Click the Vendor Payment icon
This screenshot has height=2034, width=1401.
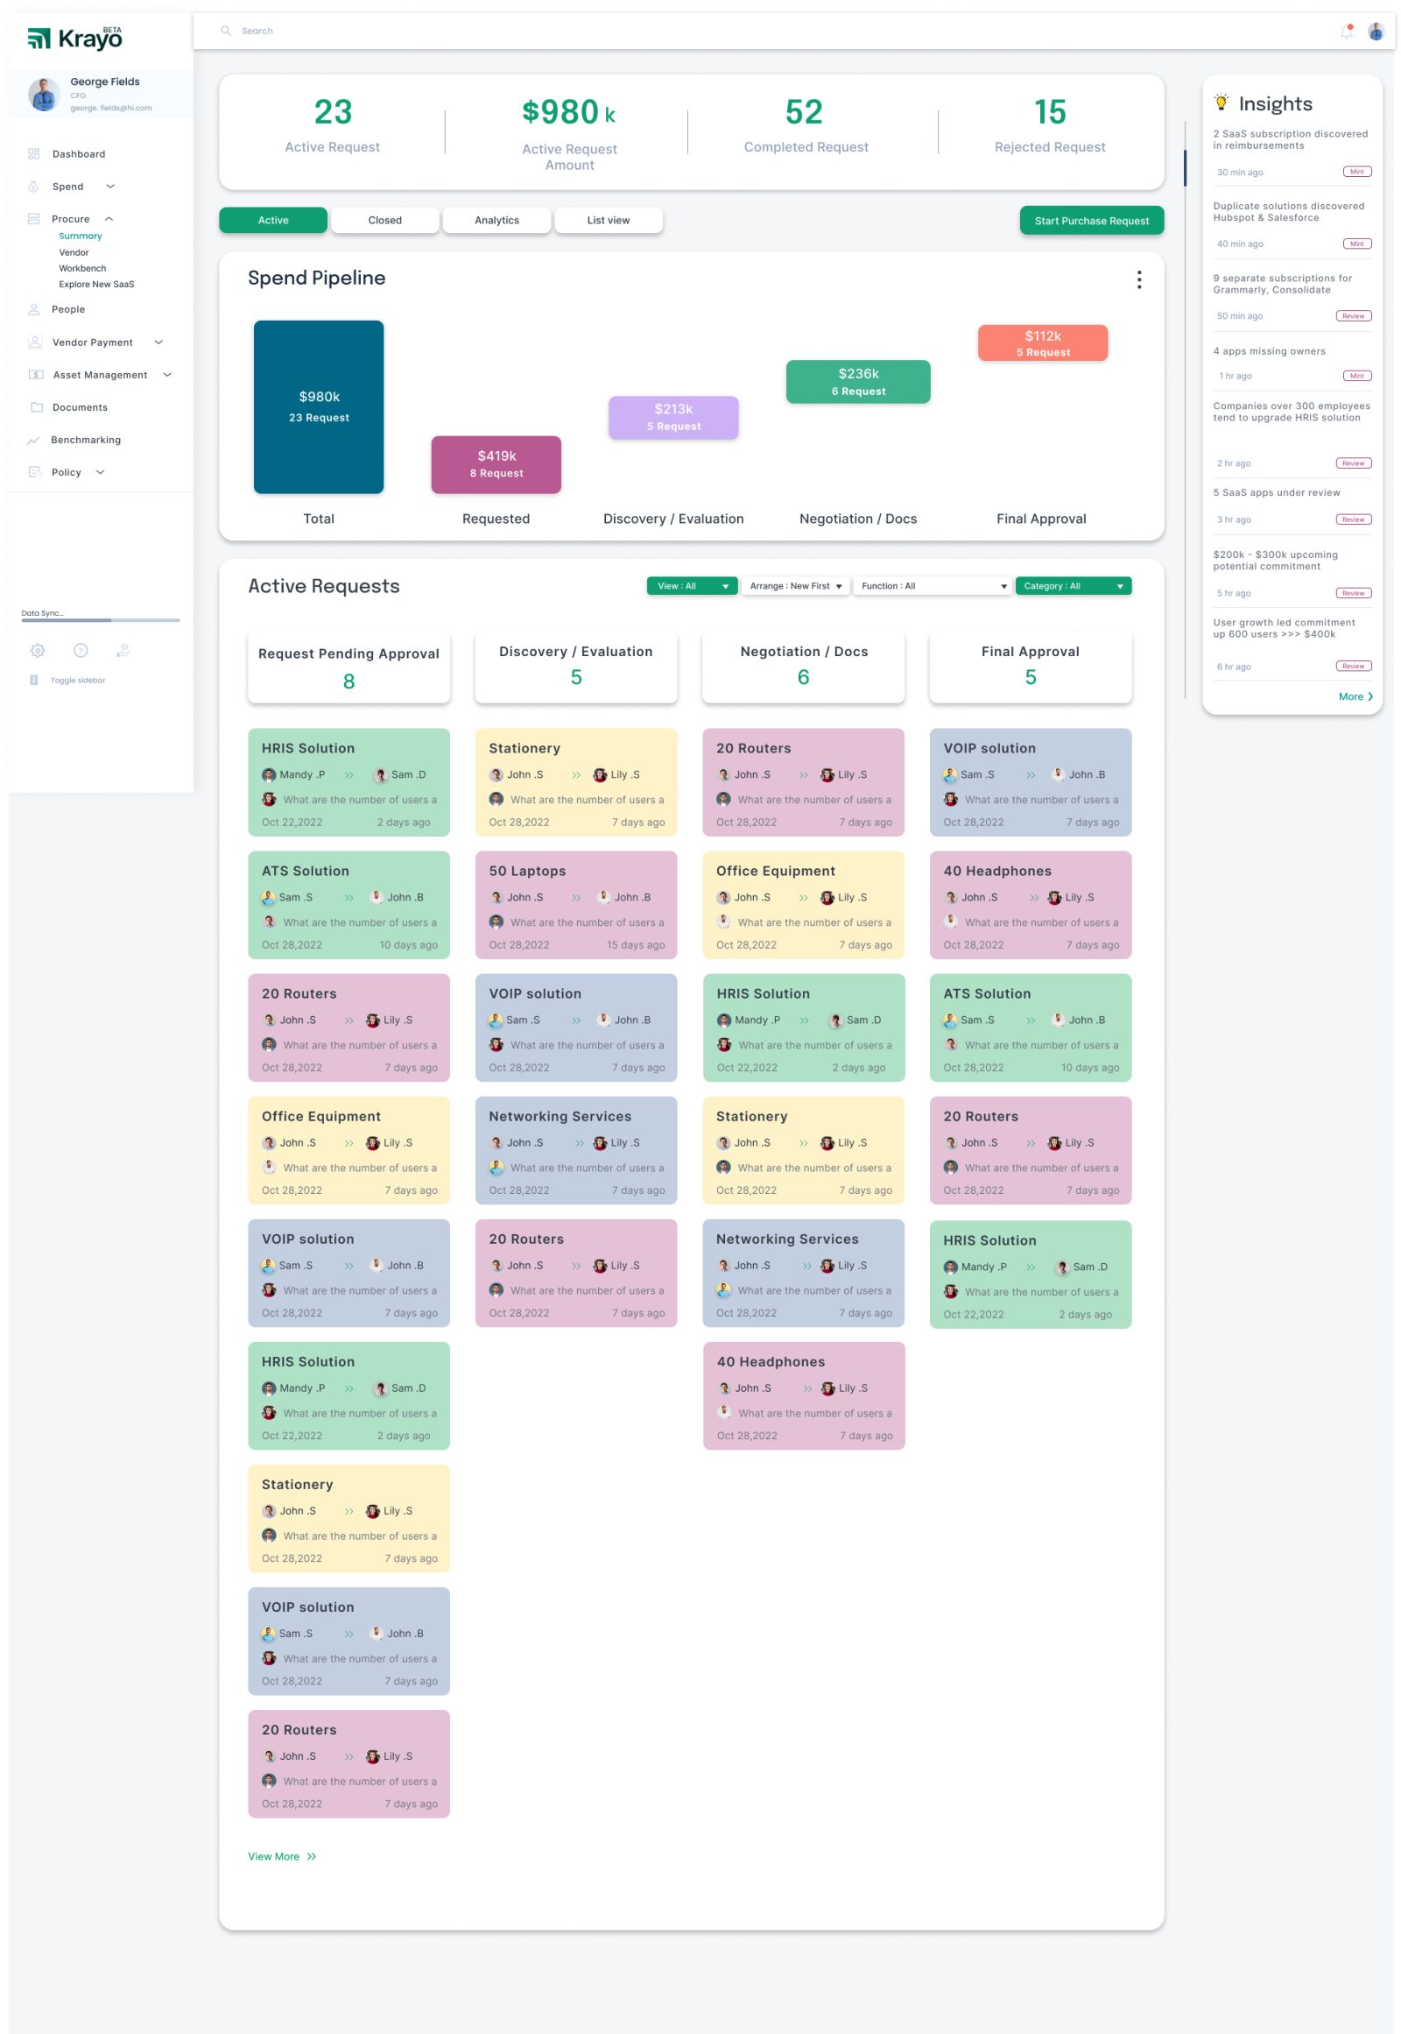[35, 342]
